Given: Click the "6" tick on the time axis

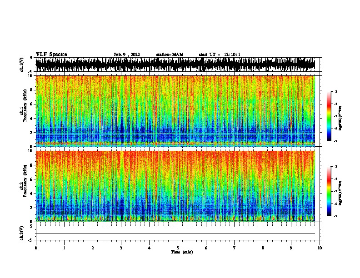Looking at the screenshot, I should [206, 248].
